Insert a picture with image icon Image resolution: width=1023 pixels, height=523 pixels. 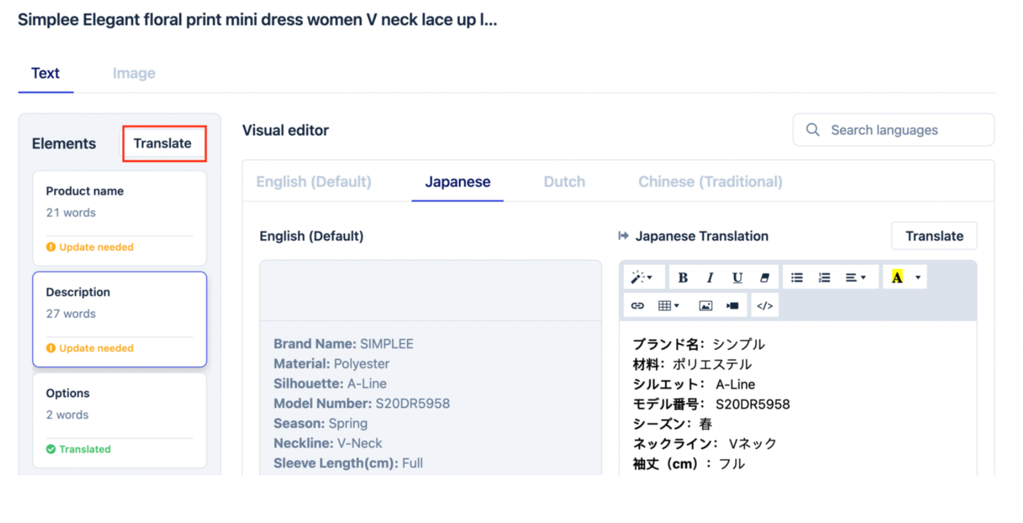(x=705, y=306)
